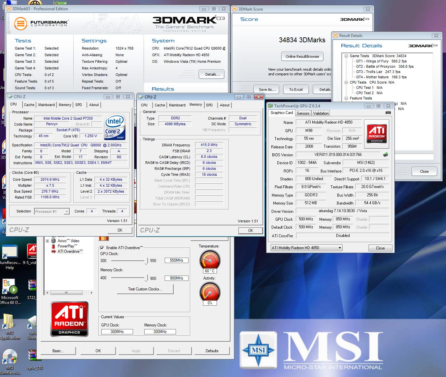Click the GPU-Z BIOS save chip icon
This screenshot has height=377, width=446.
pyautogui.click(x=385, y=154)
